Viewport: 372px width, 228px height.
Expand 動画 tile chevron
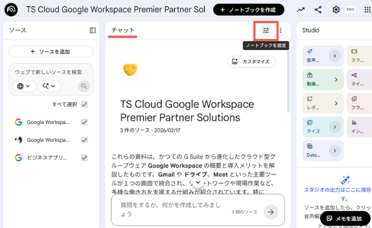pyautogui.click(x=336, y=80)
